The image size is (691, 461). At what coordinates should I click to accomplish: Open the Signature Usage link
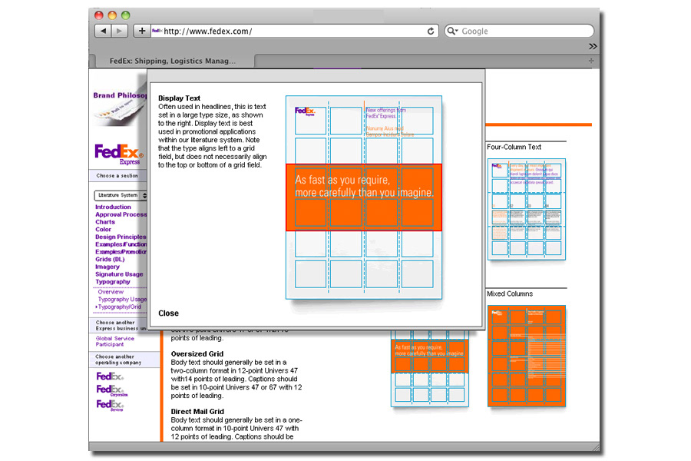(x=119, y=274)
